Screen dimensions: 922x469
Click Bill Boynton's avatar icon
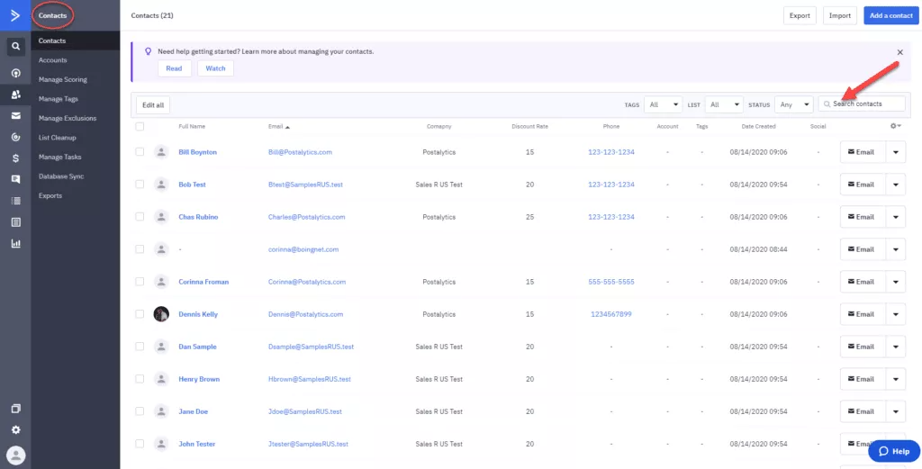161,152
